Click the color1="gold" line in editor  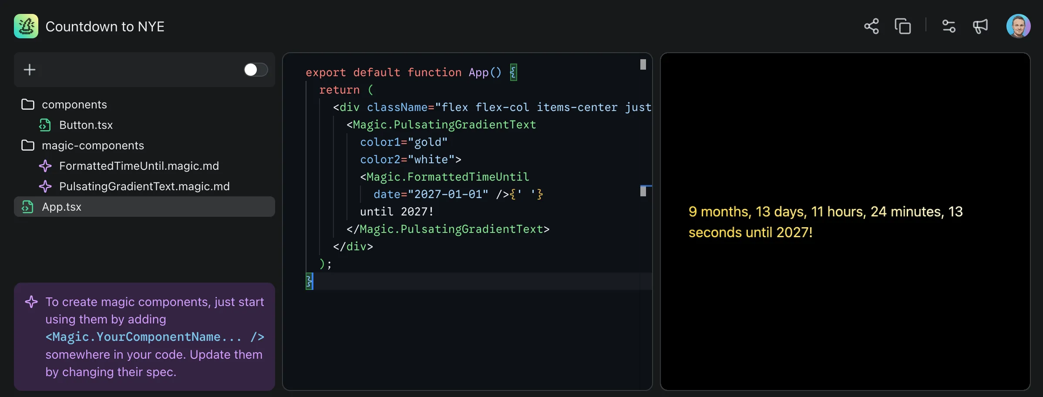coord(404,142)
